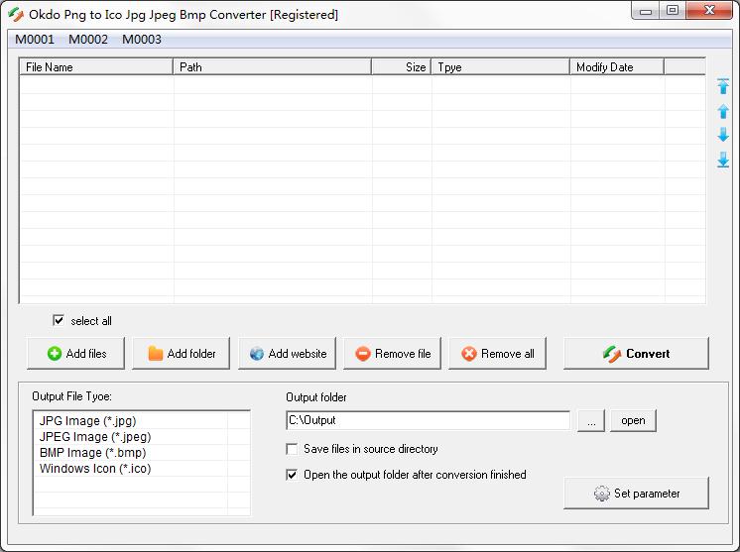Browse for output folder using ... button

[590, 421]
